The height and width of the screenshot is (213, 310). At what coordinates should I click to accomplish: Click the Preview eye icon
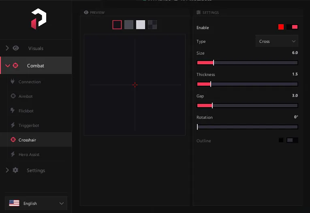click(x=86, y=13)
